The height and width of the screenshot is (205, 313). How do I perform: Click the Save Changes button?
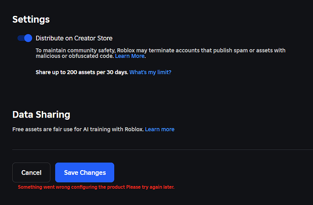tap(85, 172)
